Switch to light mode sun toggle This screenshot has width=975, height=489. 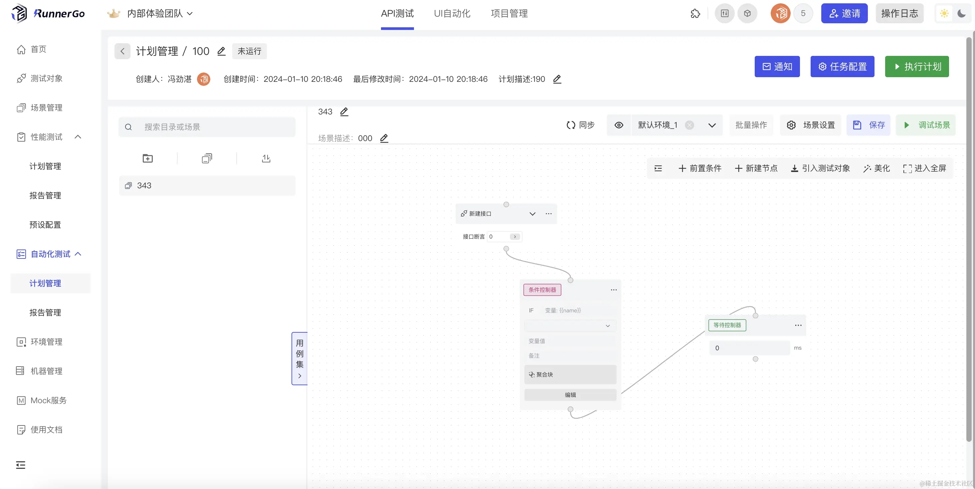pyautogui.click(x=944, y=14)
